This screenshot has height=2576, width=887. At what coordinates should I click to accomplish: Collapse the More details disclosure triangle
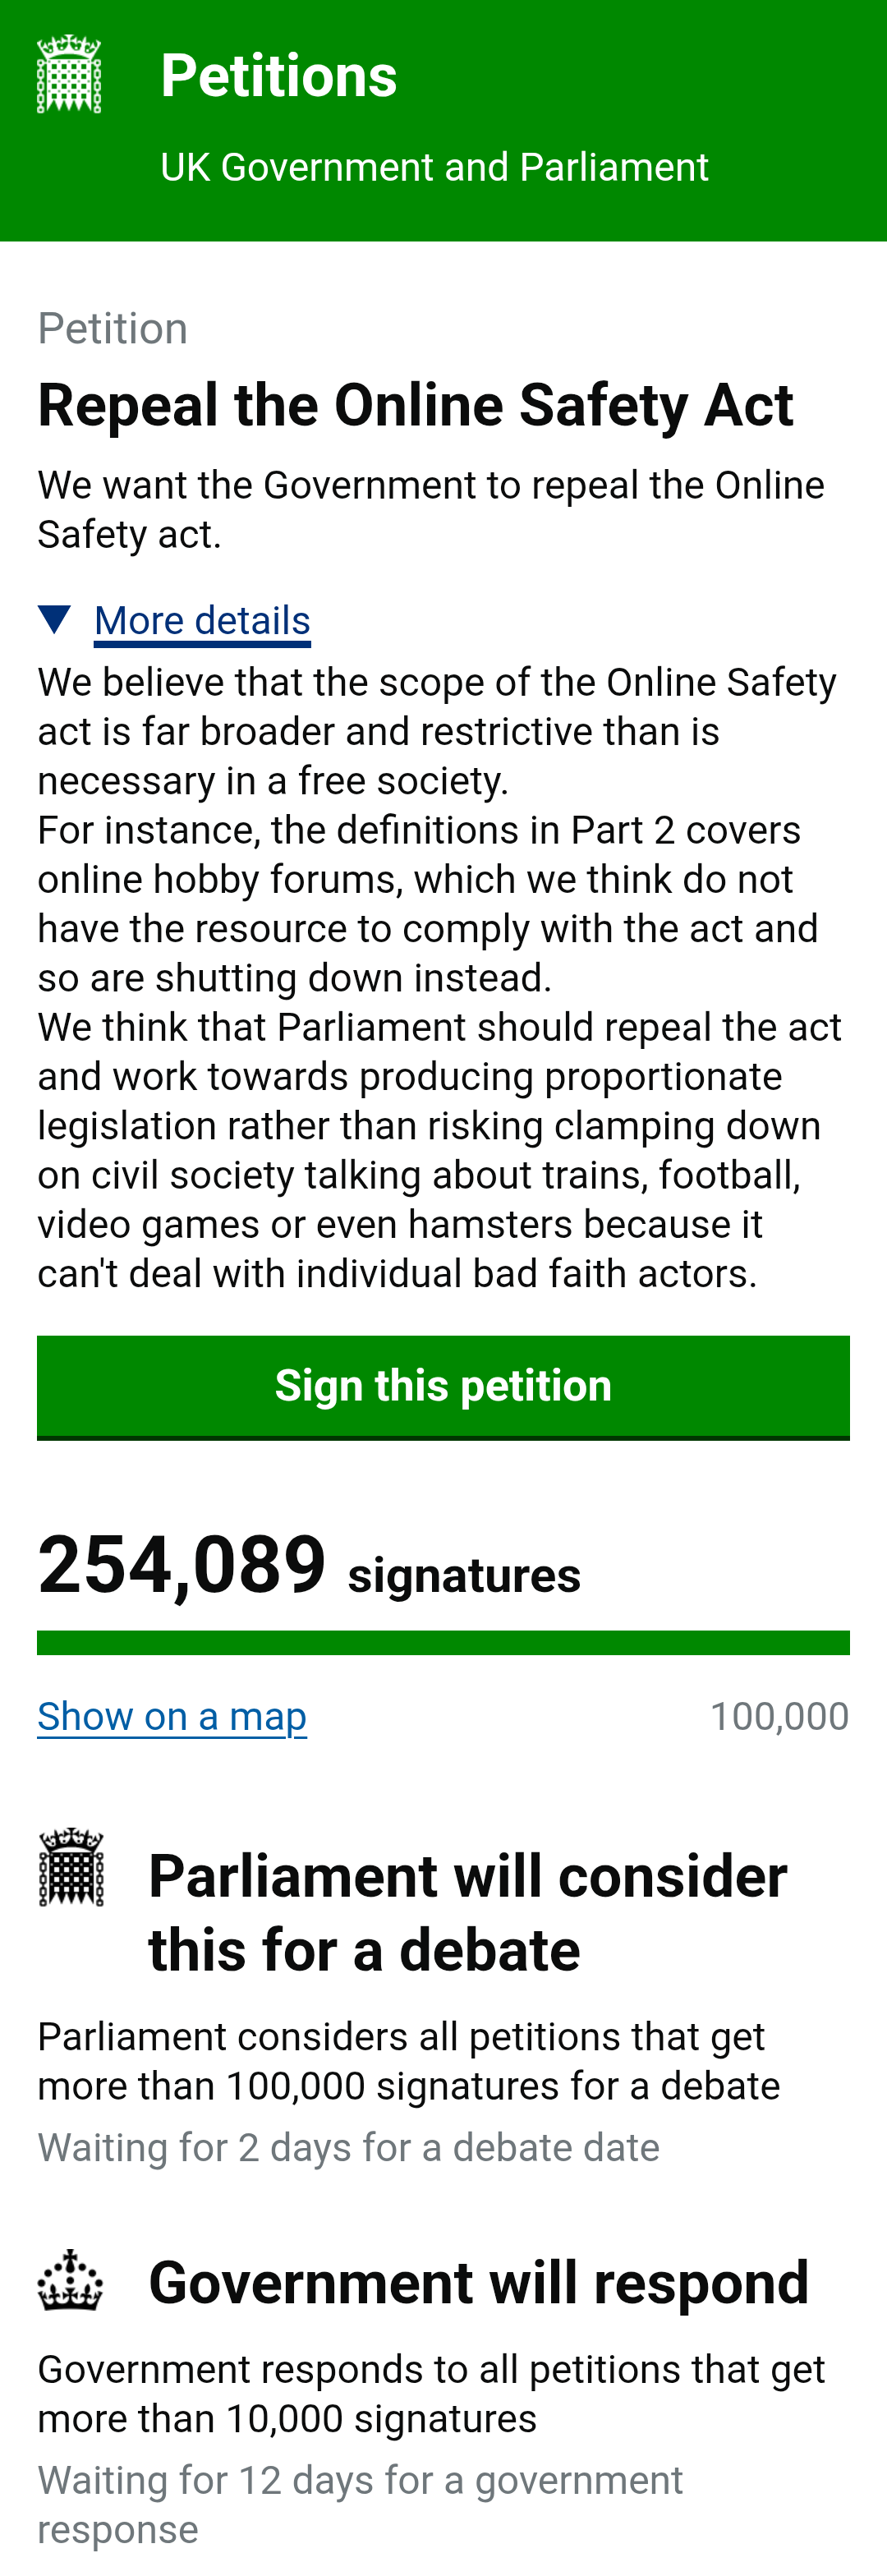coord(54,619)
